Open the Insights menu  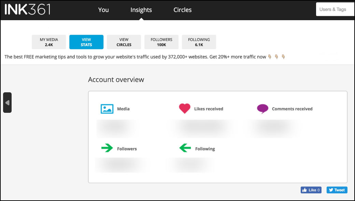(x=141, y=10)
